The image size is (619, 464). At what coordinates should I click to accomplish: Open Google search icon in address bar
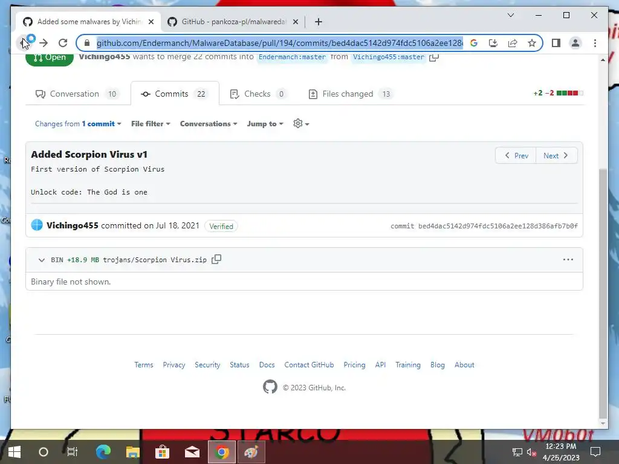474,43
